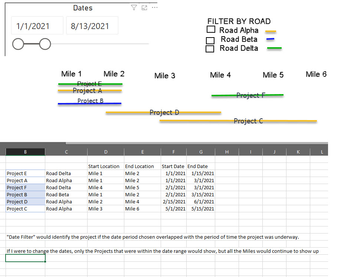Select the Project B spreadsheet cell
Image resolution: width=344 pixels, height=277 pixels.
(x=25, y=194)
